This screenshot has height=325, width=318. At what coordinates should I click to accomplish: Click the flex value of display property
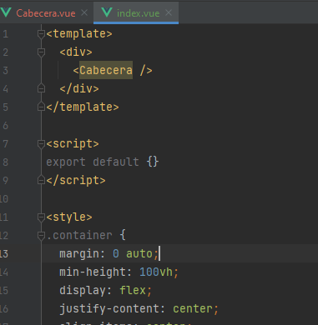point(133,290)
